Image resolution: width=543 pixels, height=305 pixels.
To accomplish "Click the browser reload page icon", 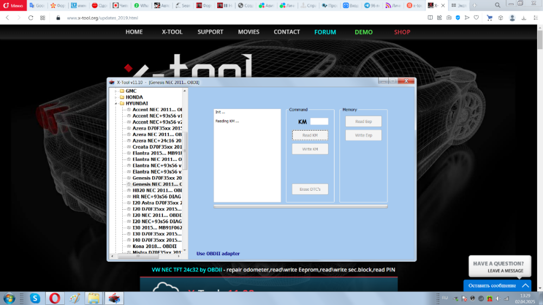I will click(30, 17).
